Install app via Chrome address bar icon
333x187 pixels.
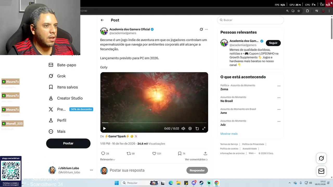[x=293, y=11]
